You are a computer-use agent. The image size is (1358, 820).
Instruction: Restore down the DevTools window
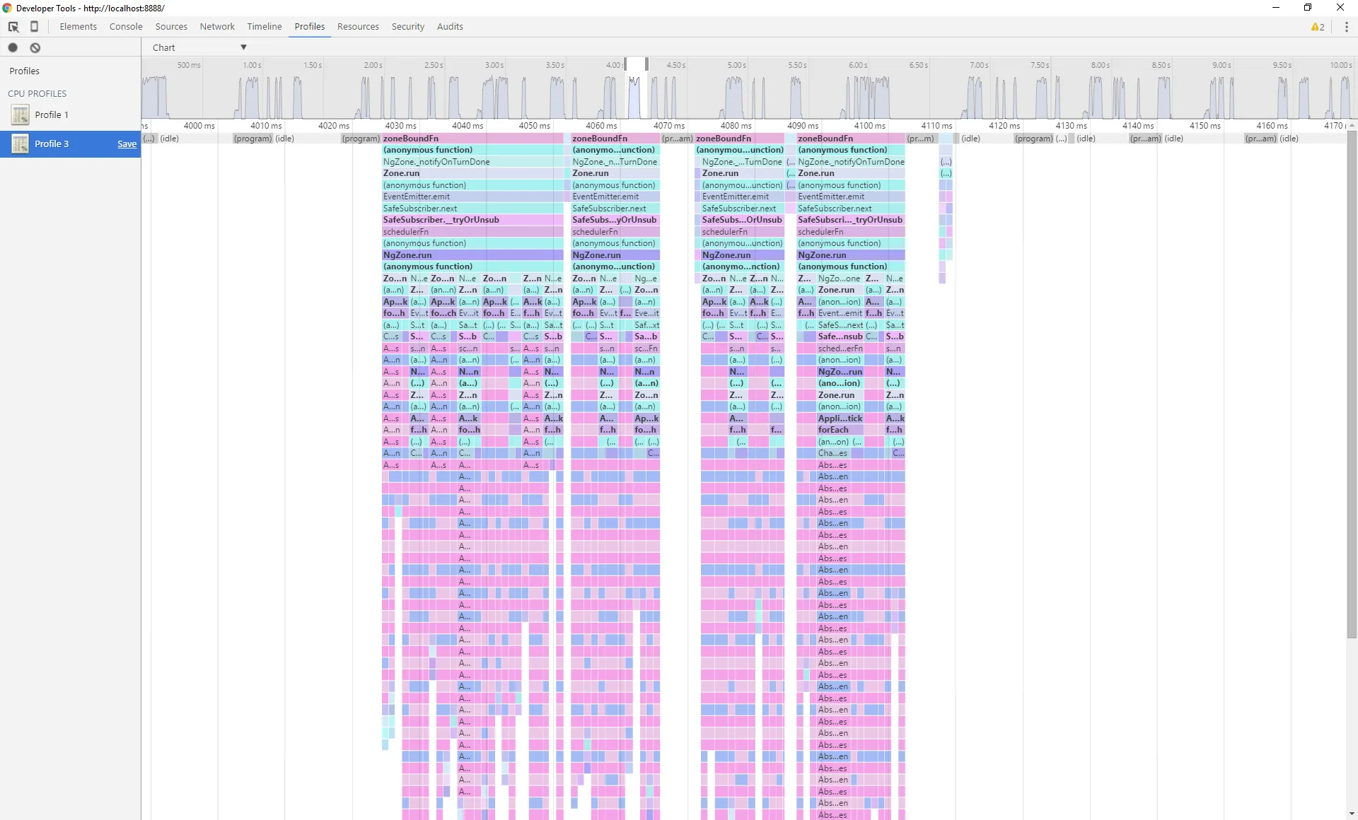coord(1308,8)
